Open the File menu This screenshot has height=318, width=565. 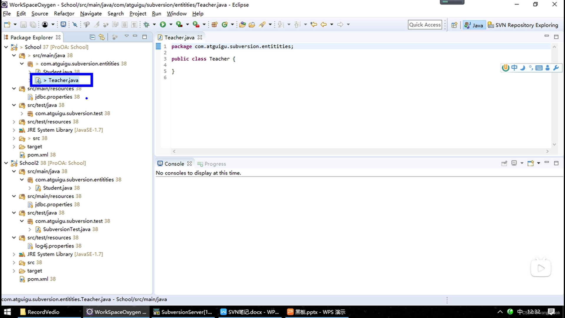[7, 14]
